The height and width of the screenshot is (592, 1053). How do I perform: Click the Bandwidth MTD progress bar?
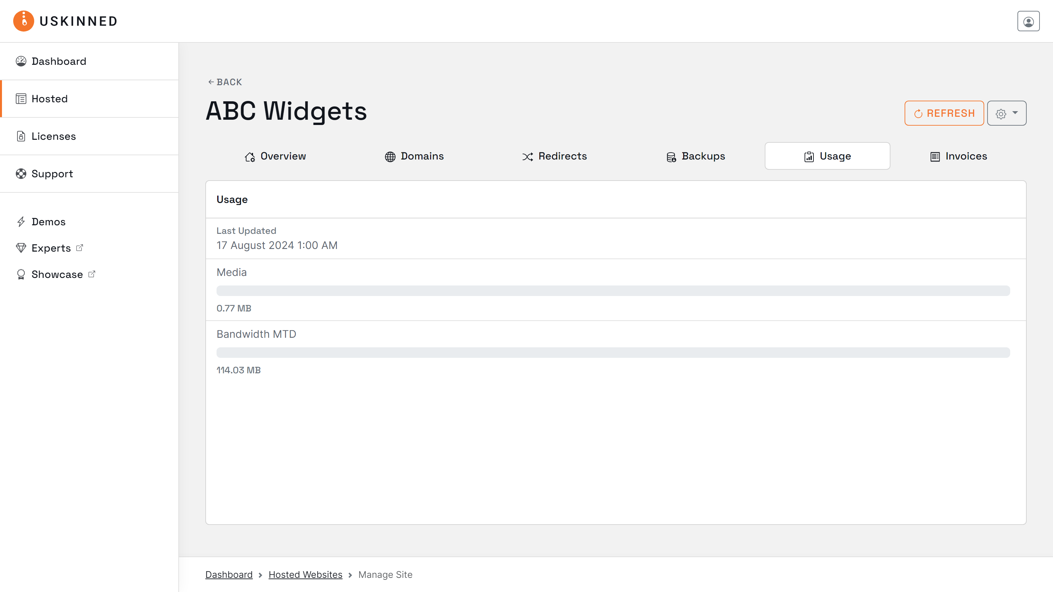pyautogui.click(x=613, y=352)
